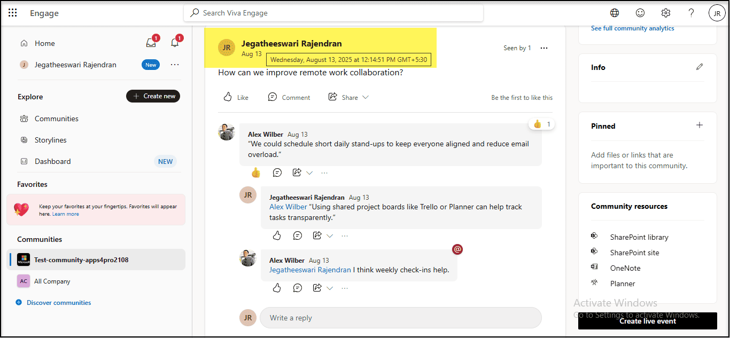Expand the Share dropdown on the post
Screen dimensions: 730x338
point(366,97)
